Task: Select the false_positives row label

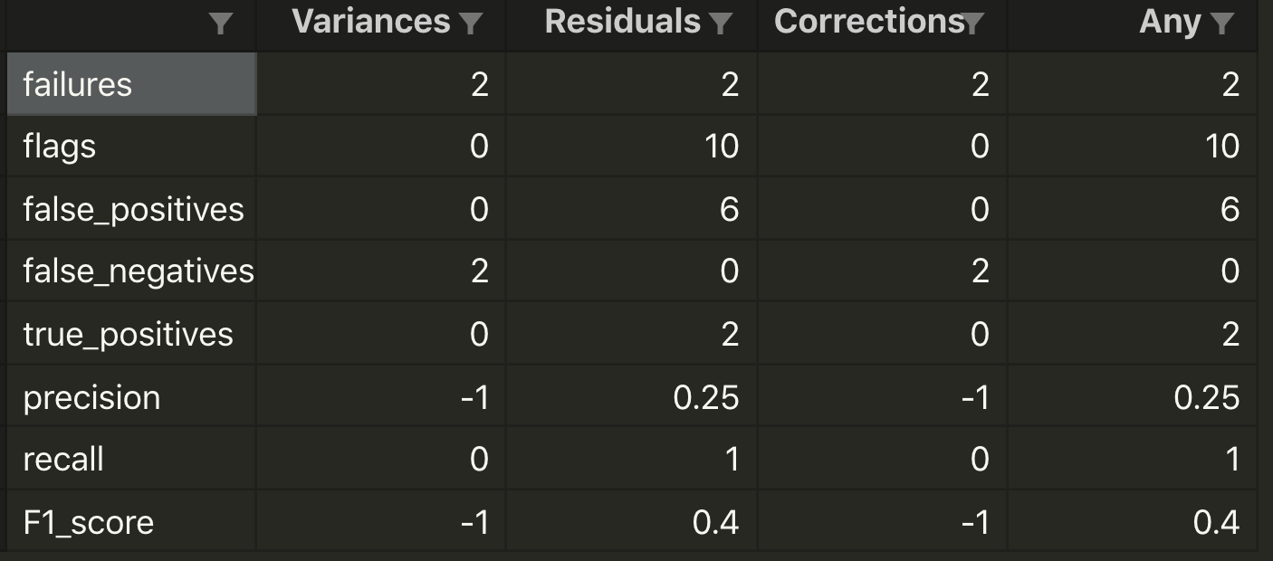Action: coord(131,209)
